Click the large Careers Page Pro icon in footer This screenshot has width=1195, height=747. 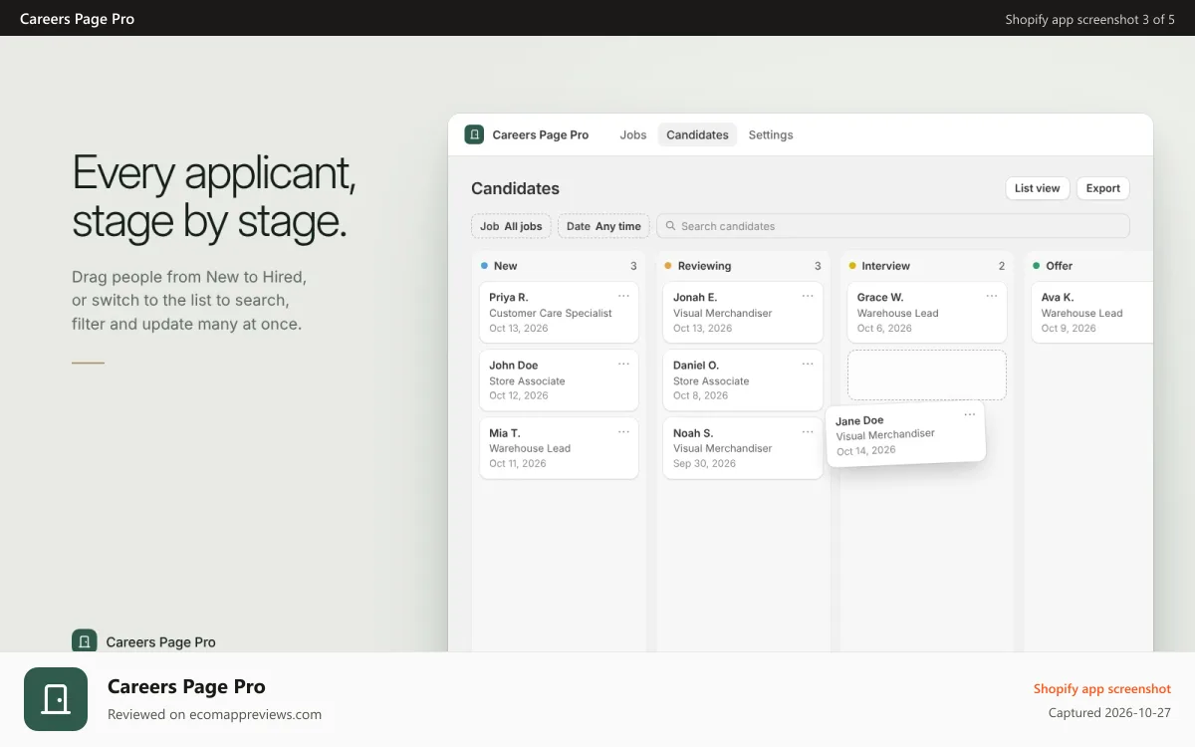tap(56, 699)
